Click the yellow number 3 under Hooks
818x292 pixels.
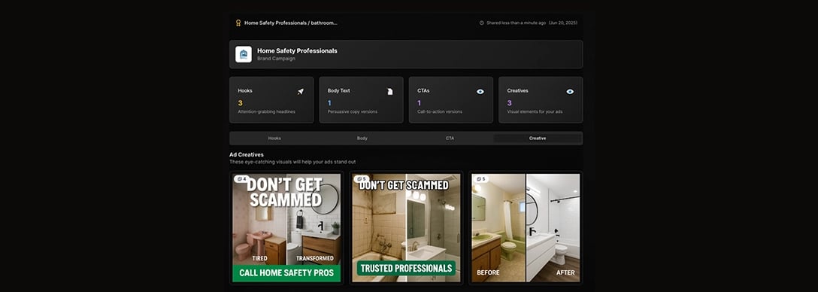click(240, 103)
